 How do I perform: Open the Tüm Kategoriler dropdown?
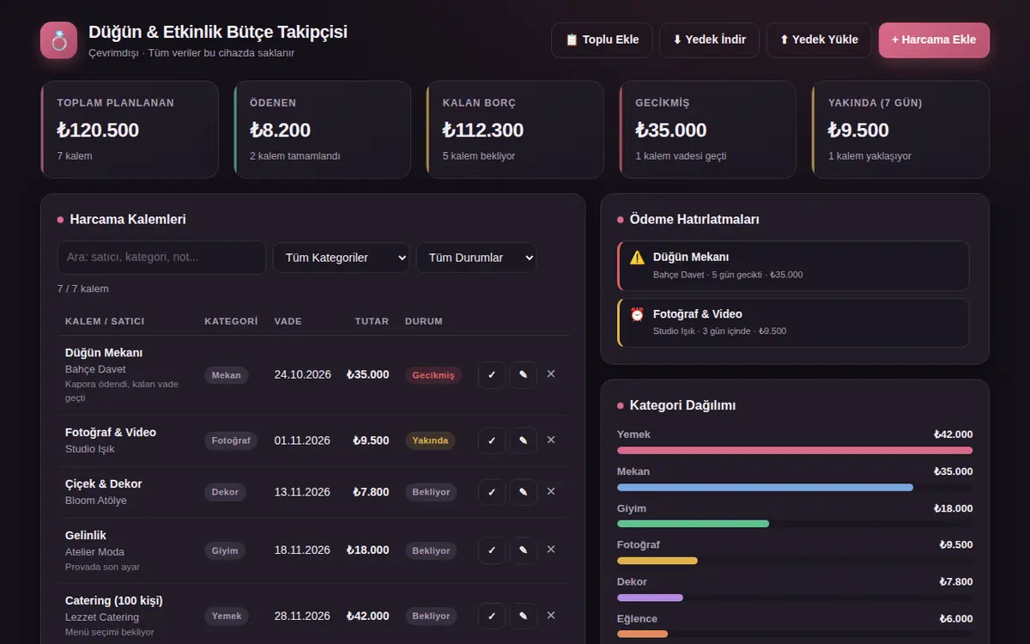[341, 258]
